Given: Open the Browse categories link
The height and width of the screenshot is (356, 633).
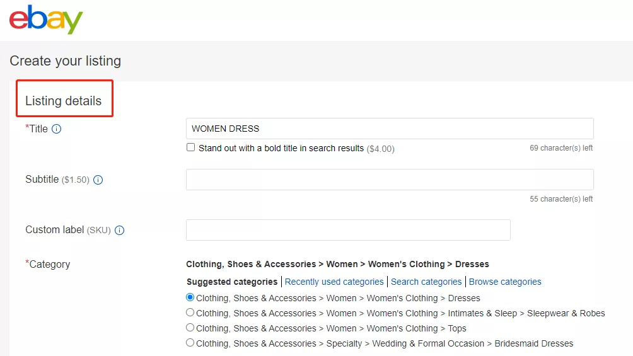Looking at the screenshot, I should click(505, 282).
